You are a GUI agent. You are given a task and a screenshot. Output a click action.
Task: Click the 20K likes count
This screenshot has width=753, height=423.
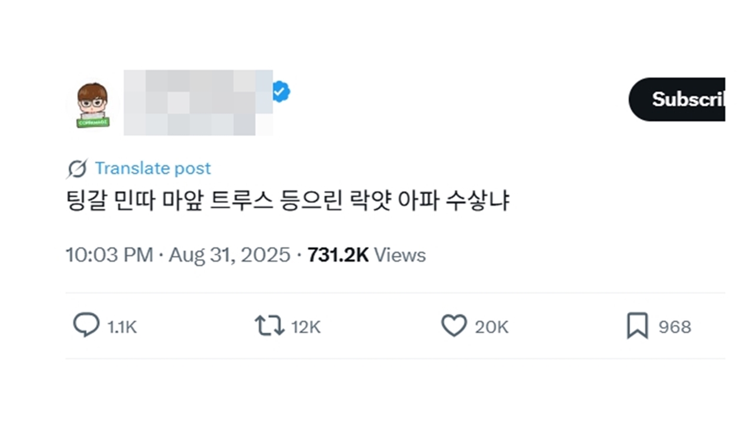coord(492,327)
